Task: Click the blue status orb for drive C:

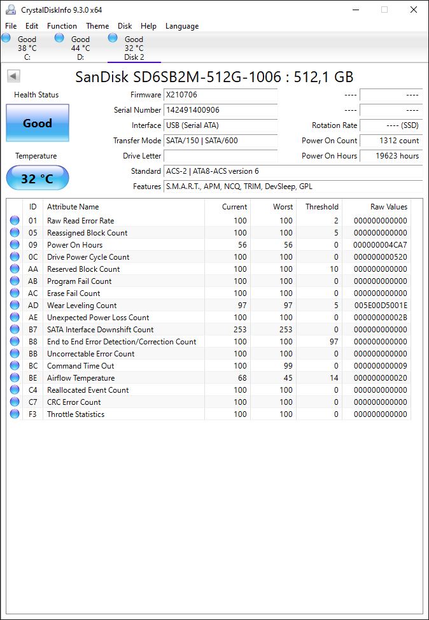Action: pos(6,38)
